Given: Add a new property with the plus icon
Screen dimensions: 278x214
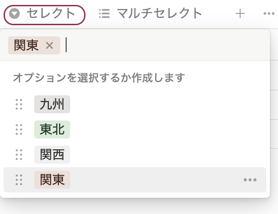Looking at the screenshot, I should pyautogui.click(x=240, y=14).
